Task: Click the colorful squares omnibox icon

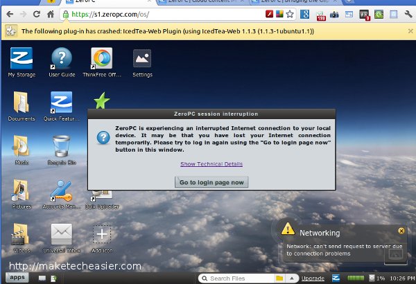Action: 279,14
